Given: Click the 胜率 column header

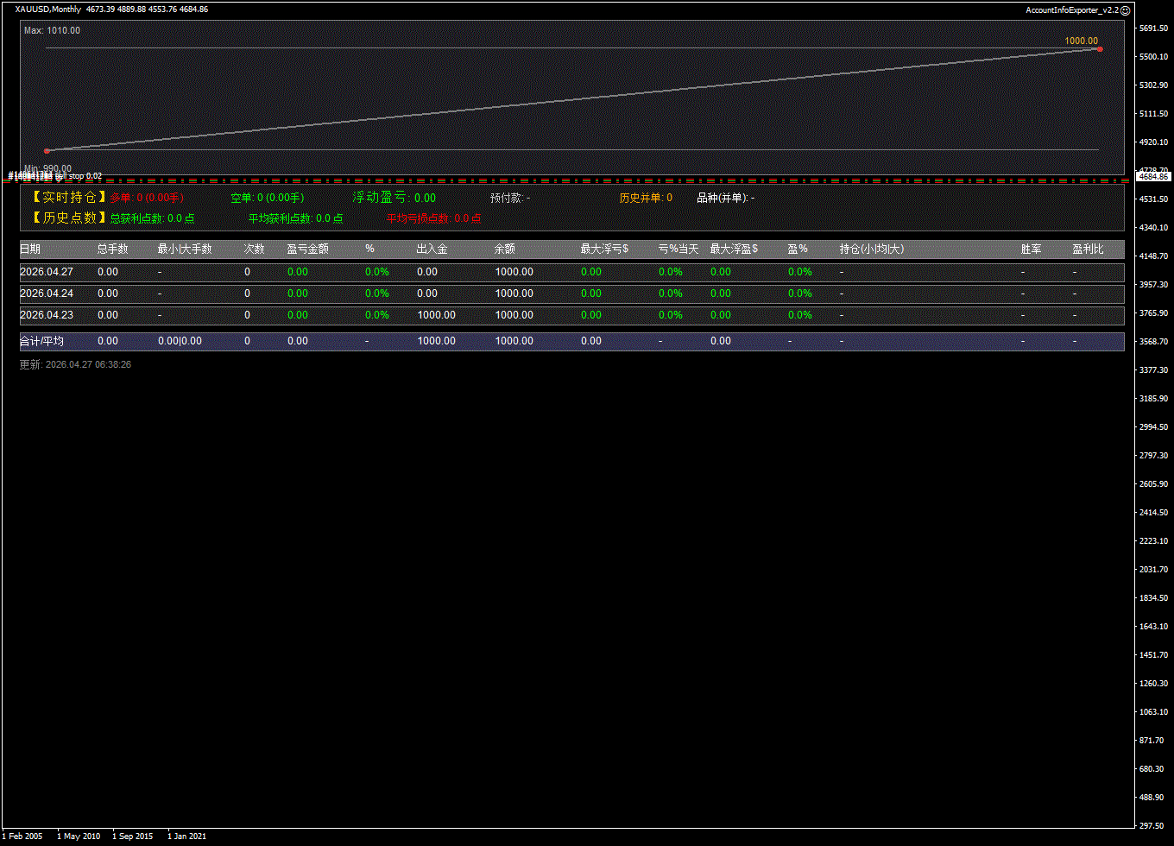Looking at the screenshot, I should tap(1031, 249).
